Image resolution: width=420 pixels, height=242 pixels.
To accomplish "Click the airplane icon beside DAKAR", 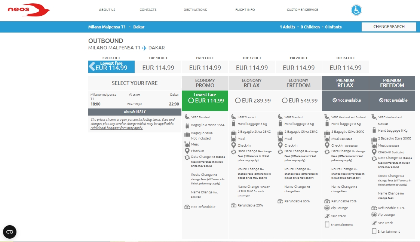I will (x=144, y=48).
